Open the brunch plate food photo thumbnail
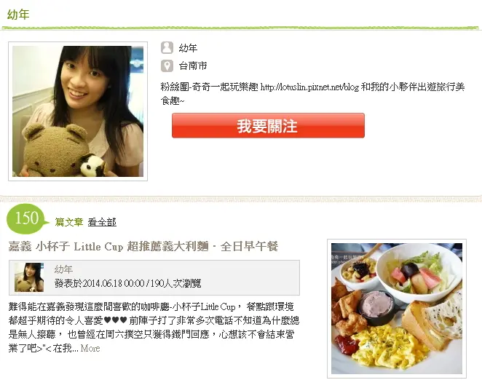The width and height of the screenshot is (482, 380). pos(397,309)
